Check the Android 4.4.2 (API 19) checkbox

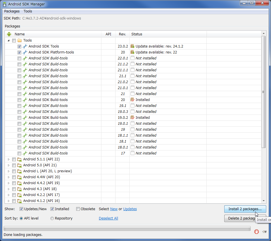[x=14, y=183]
